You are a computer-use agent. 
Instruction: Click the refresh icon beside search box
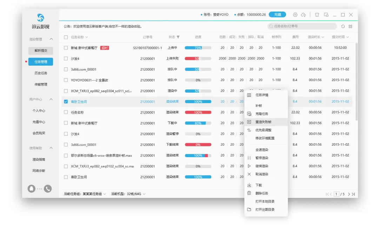[x=343, y=26]
